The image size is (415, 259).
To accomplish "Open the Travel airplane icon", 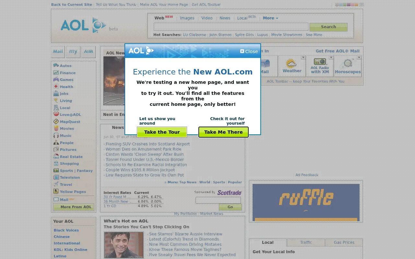I will coord(56,184).
